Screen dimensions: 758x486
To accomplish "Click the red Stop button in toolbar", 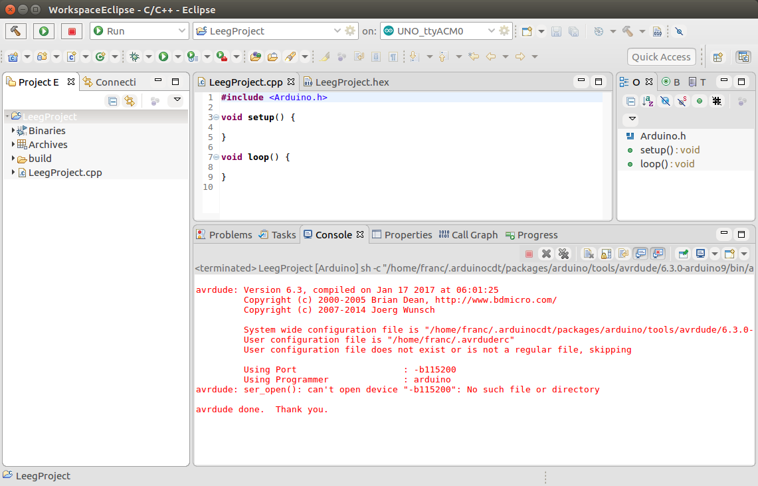I will [72, 31].
